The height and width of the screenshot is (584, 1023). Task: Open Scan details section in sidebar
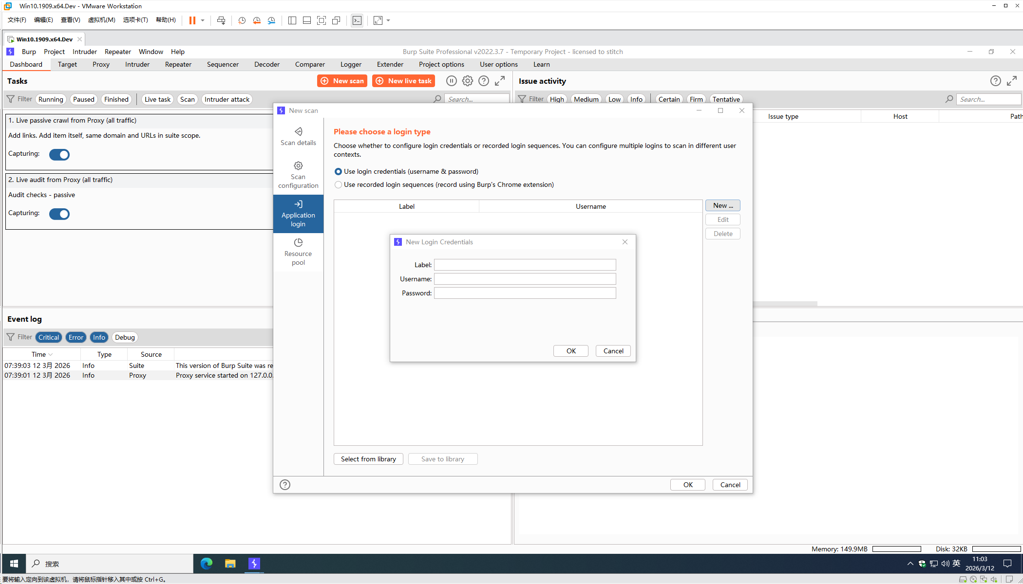point(298,136)
